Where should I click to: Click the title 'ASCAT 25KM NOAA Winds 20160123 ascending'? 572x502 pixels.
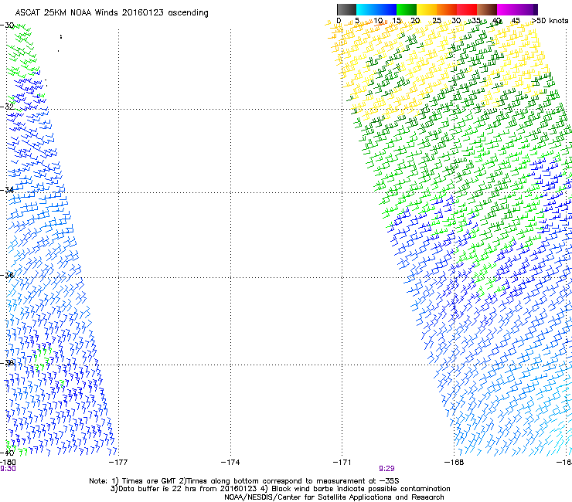coord(111,13)
